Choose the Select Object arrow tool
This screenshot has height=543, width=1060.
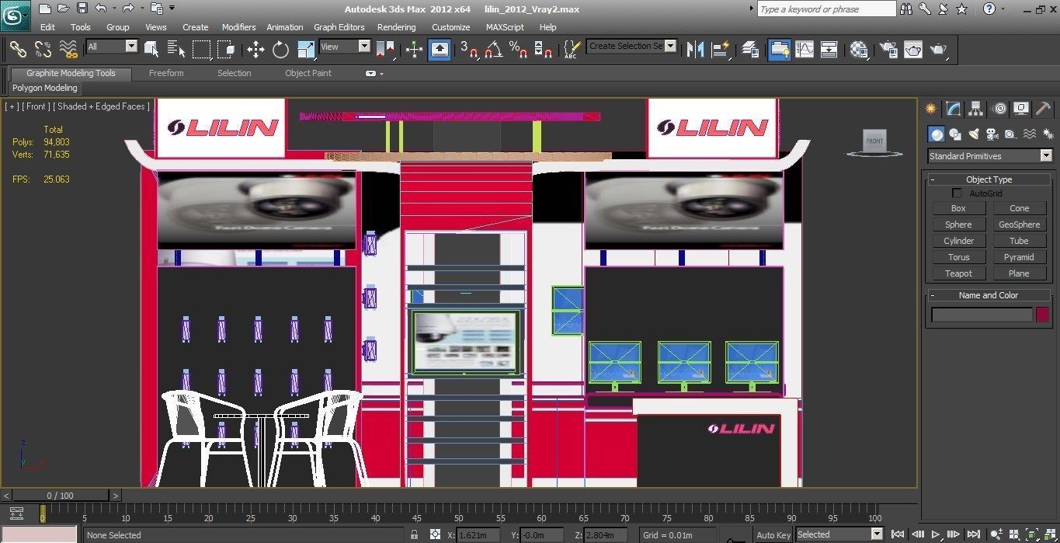pos(151,50)
